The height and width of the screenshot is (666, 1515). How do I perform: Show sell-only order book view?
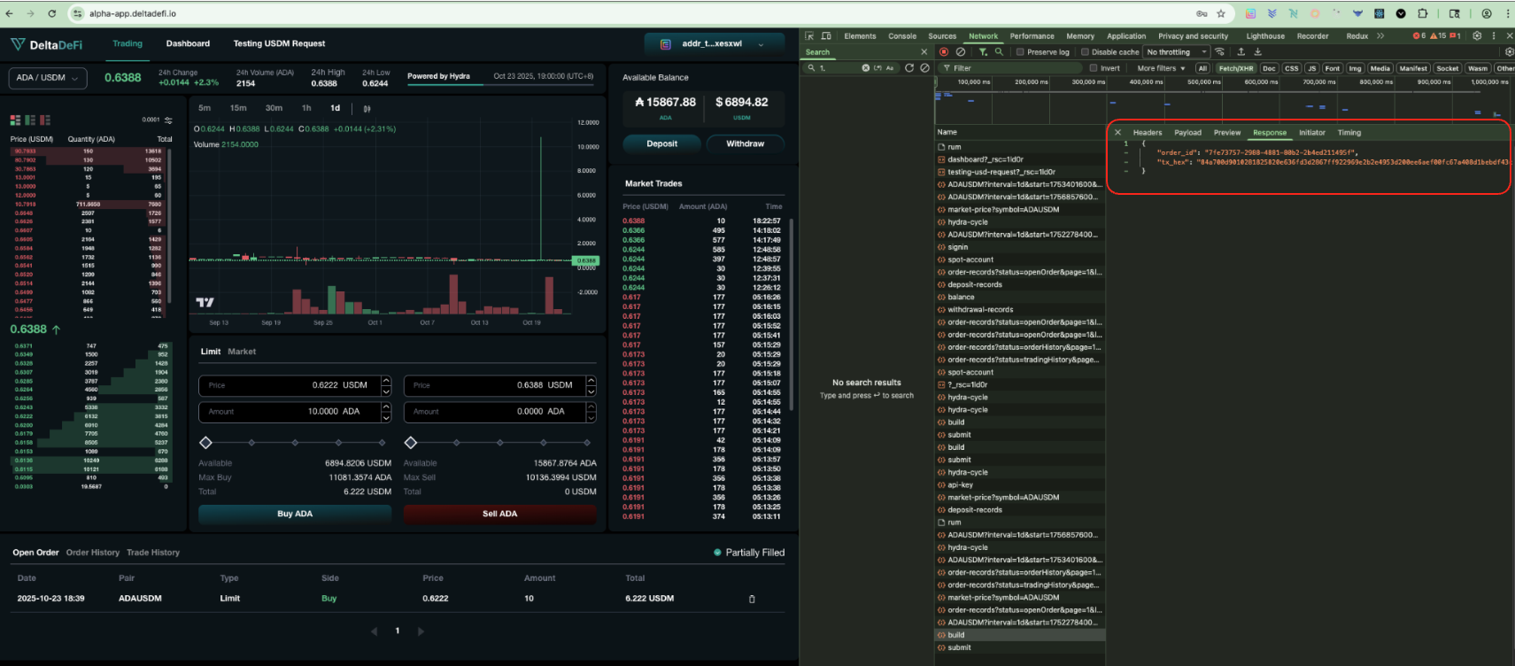[45, 120]
